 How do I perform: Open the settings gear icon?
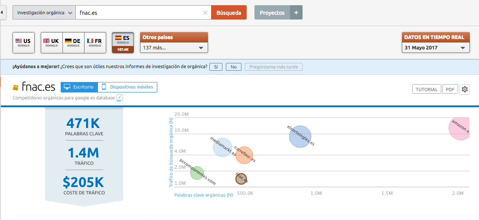coord(465,89)
